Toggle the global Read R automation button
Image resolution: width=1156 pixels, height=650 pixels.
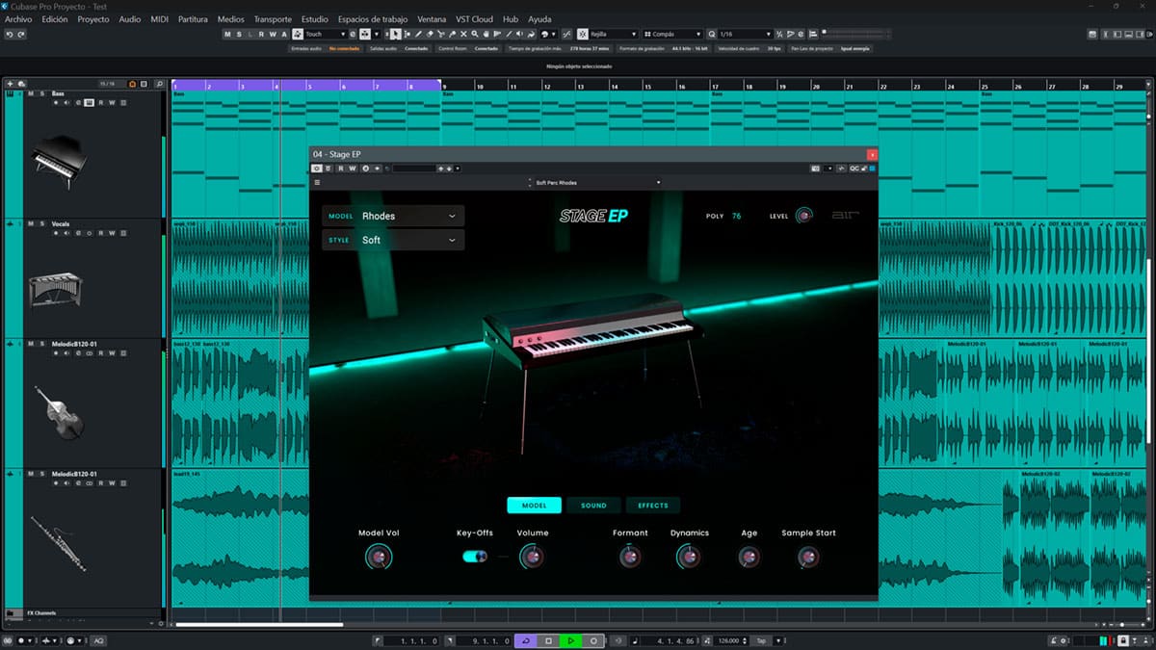point(261,34)
